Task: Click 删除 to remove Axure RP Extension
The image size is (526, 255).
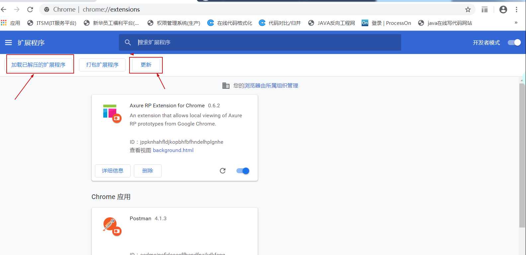Action: pyautogui.click(x=148, y=171)
